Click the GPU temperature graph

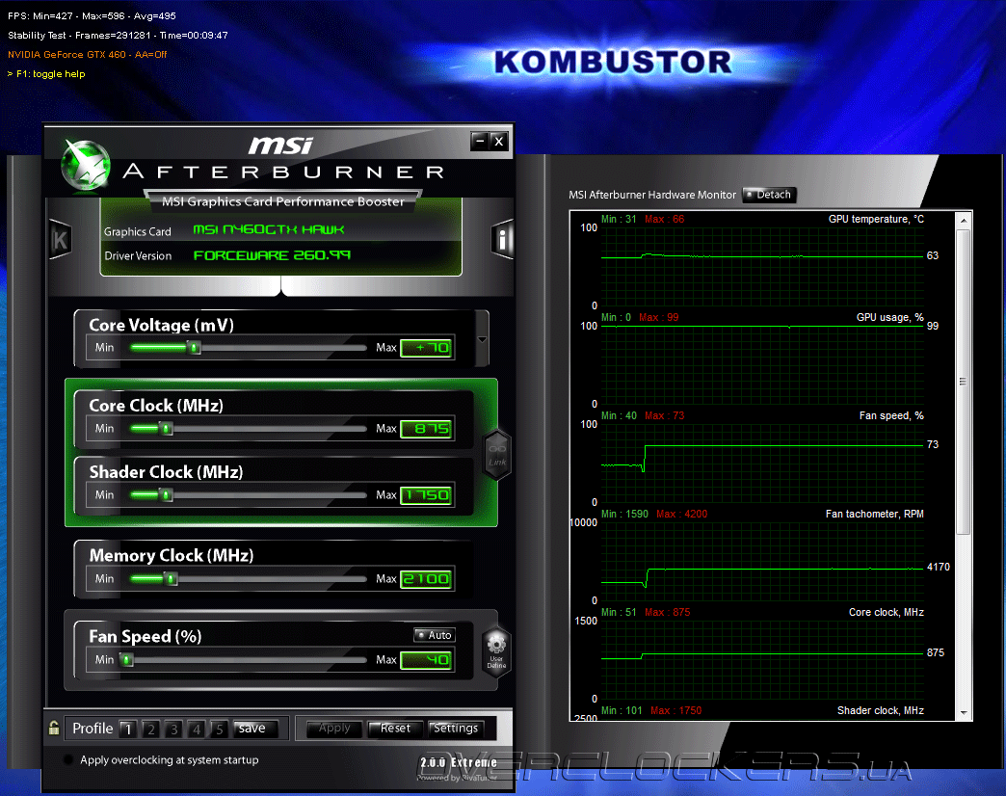tap(762, 266)
